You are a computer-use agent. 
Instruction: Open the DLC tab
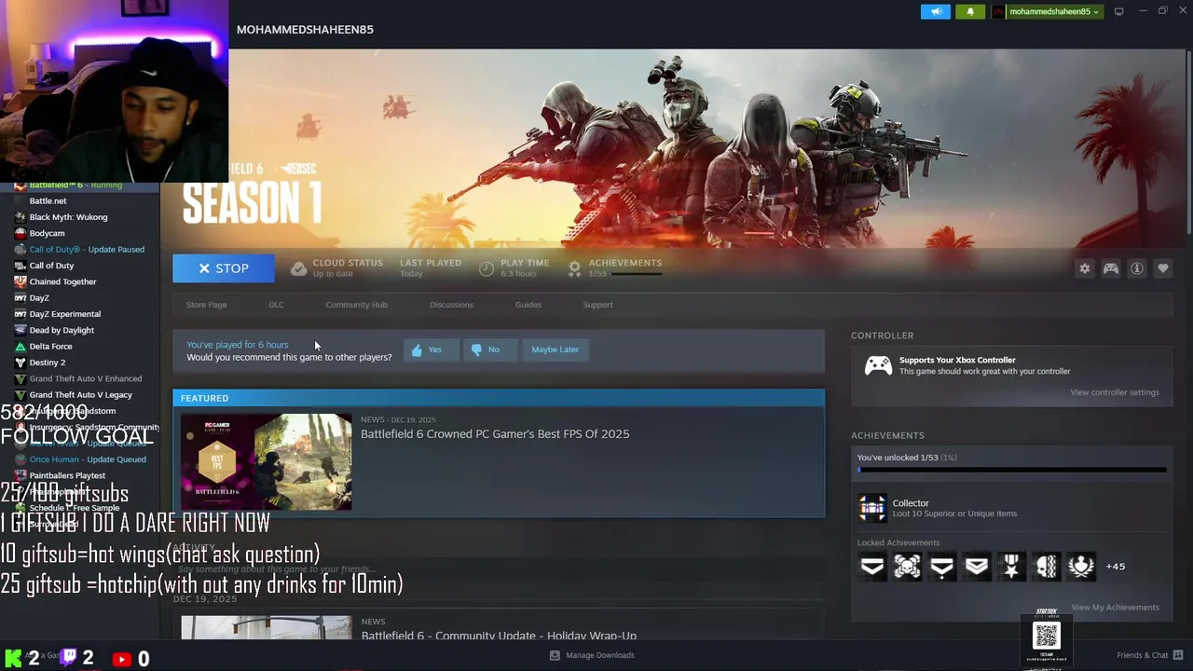point(277,305)
